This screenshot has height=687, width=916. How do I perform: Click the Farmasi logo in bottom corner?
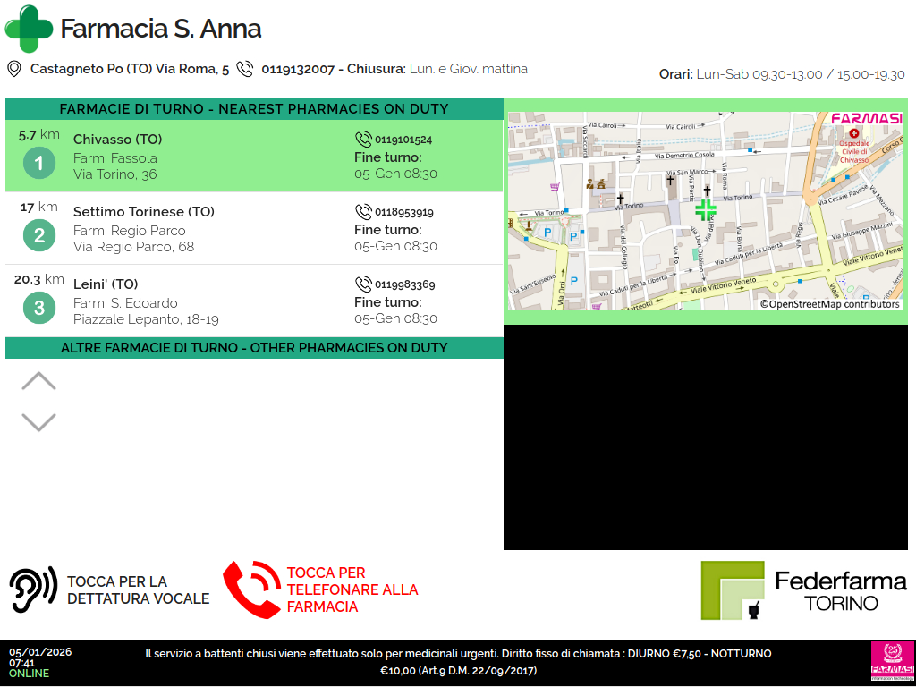click(x=891, y=662)
